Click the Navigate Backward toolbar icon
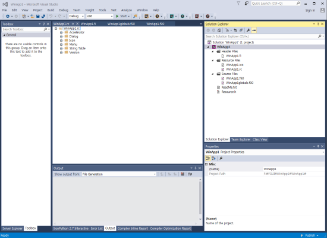This screenshot has height=238, width=327. tap(8, 16)
